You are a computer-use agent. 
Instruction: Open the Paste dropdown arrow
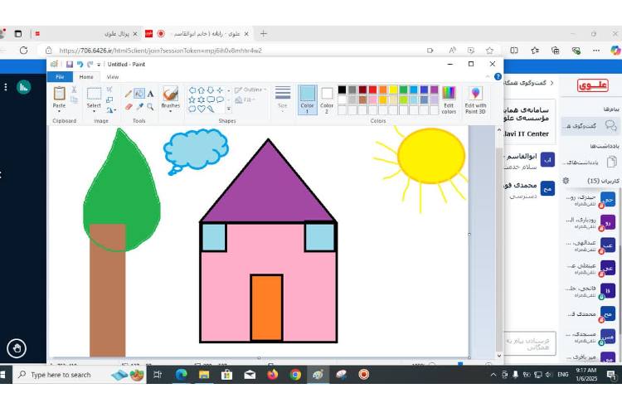pos(59,111)
